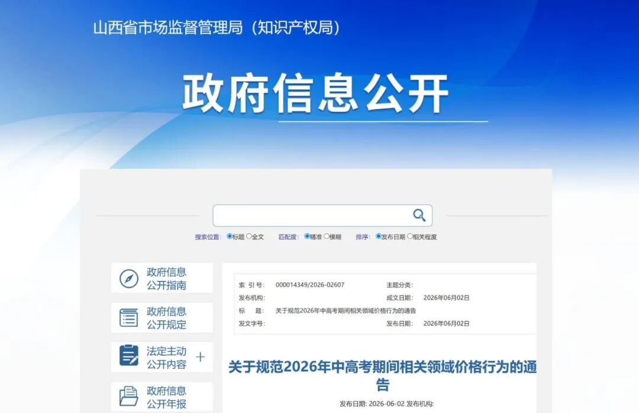Click the 搜索位置 label
639x413 pixels.
pyautogui.click(x=208, y=237)
